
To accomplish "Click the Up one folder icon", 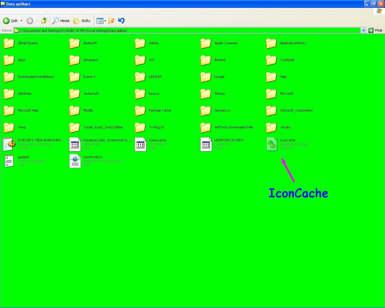I will [x=44, y=21].
